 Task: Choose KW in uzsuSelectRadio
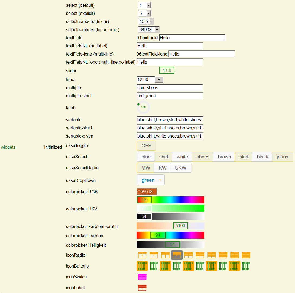162,168
